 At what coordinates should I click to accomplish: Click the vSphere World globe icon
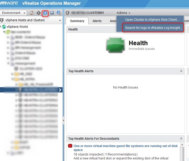(4, 27)
